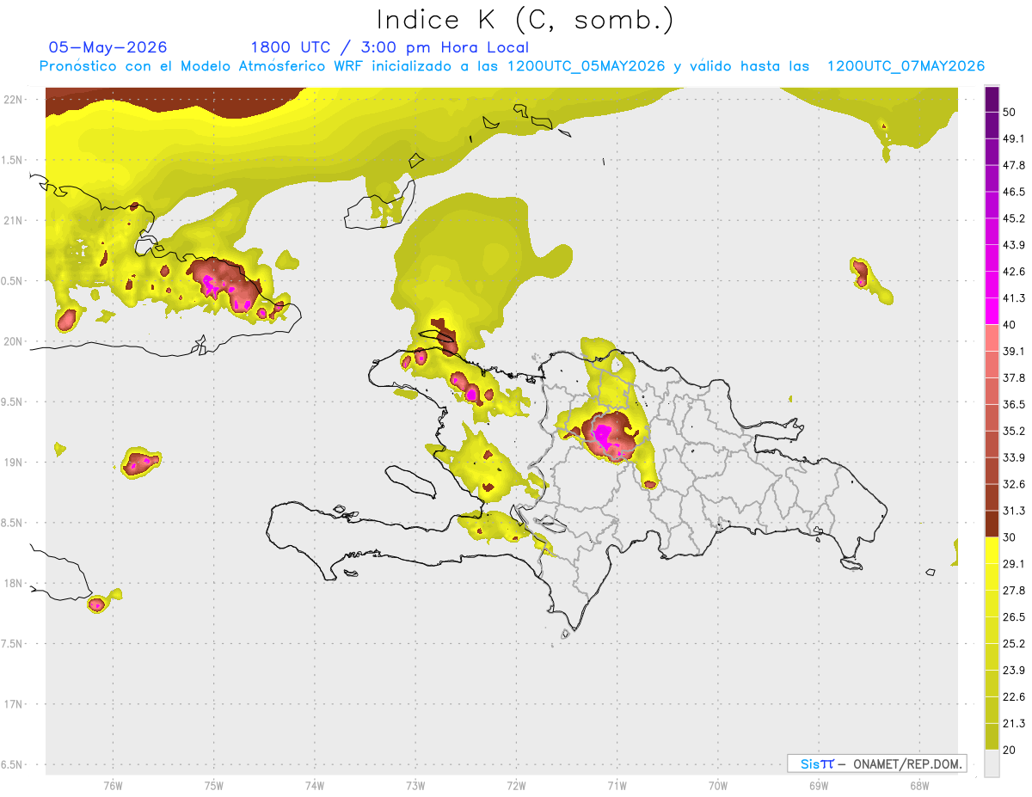Click the WRF model forecast subtitle text
This screenshot has height=797, width=1032.
tap(512, 66)
